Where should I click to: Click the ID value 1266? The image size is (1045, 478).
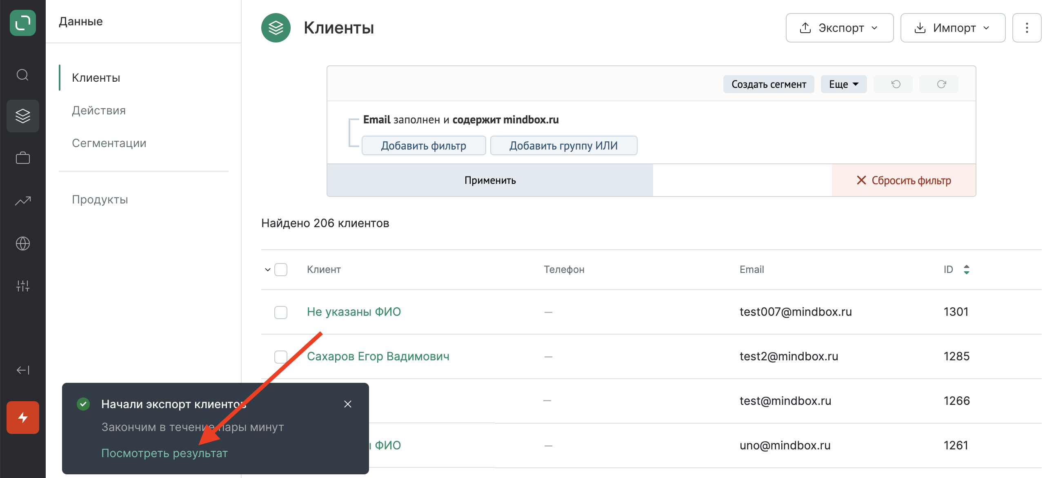point(956,401)
